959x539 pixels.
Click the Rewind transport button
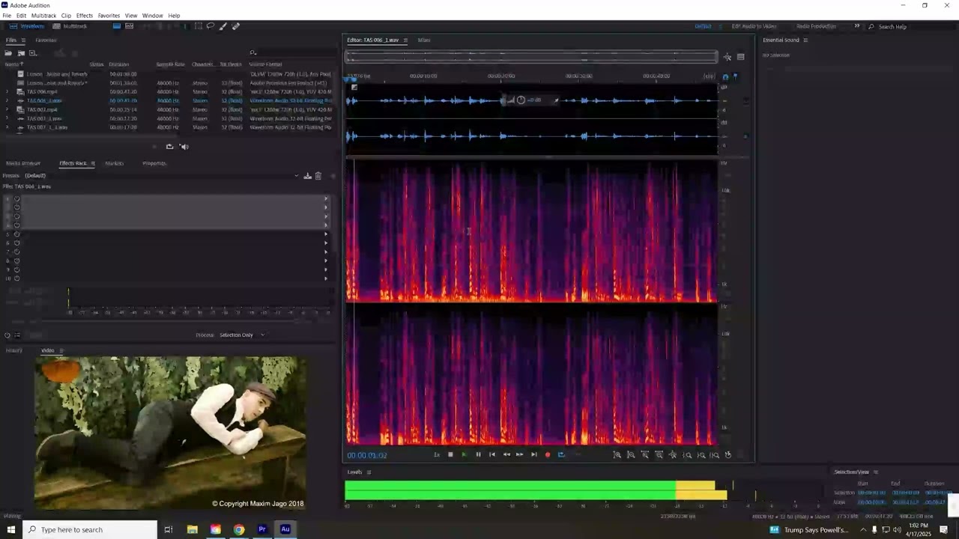click(506, 454)
